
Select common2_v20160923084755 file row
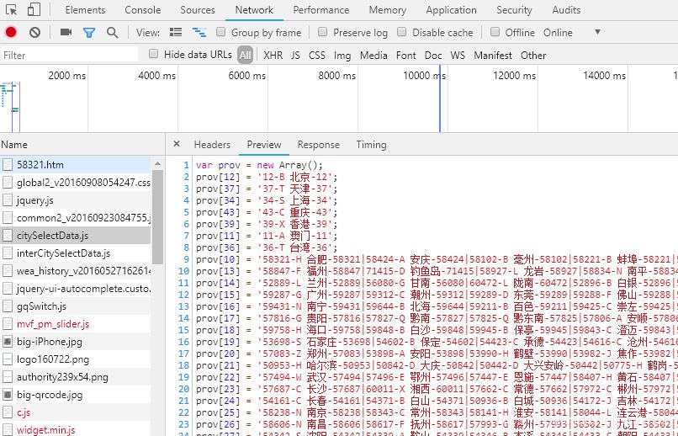pos(76,217)
